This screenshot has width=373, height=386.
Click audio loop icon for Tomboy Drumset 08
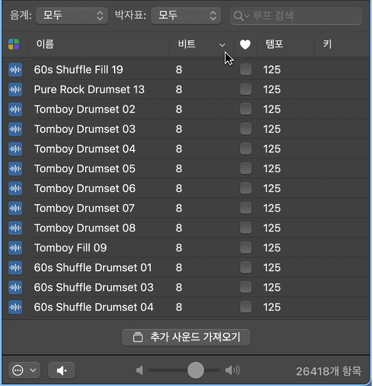15,228
